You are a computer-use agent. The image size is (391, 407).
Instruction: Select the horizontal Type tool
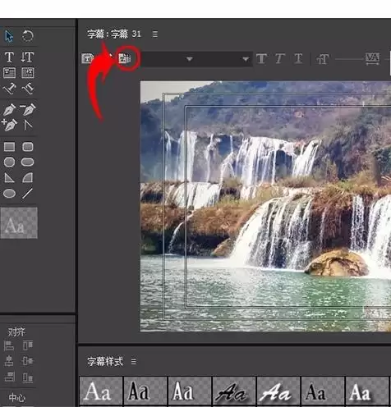pos(9,57)
